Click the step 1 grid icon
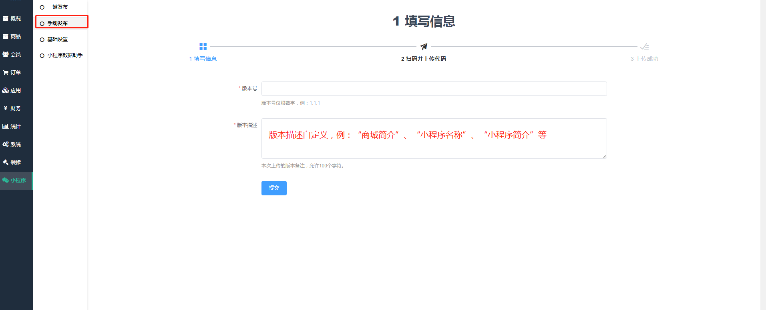The width and height of the screenshot is (766, 310). point(203,47)
